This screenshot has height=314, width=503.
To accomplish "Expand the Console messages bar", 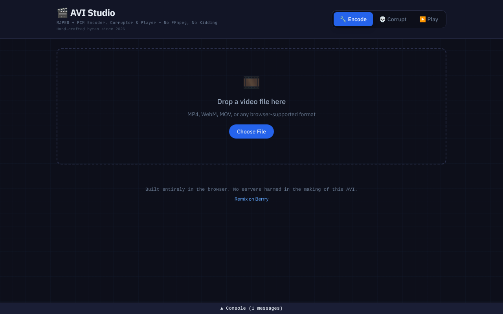I will 251,309.
